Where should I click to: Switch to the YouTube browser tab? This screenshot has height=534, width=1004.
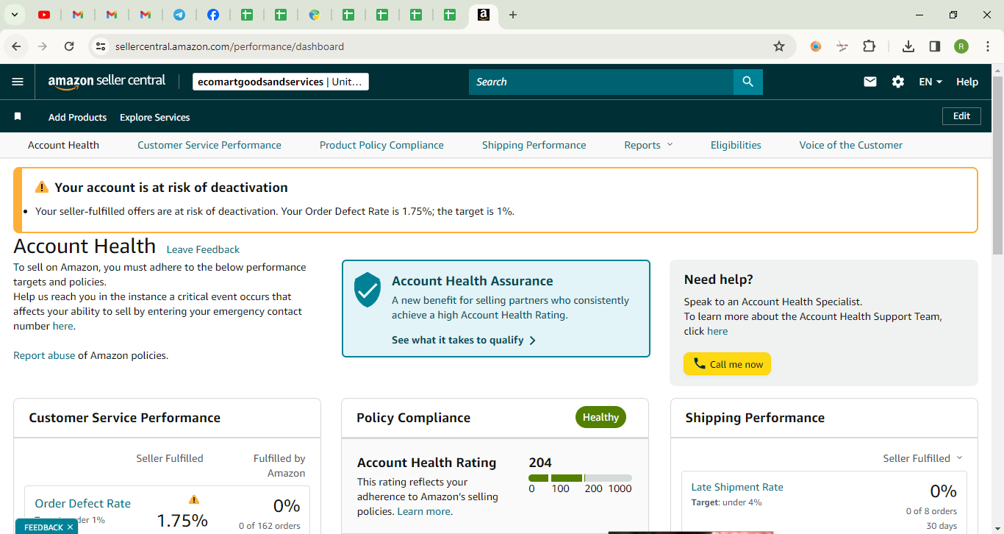tap(44, 15)
